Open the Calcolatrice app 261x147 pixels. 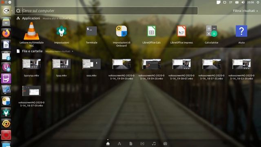[x=211, y=31]
